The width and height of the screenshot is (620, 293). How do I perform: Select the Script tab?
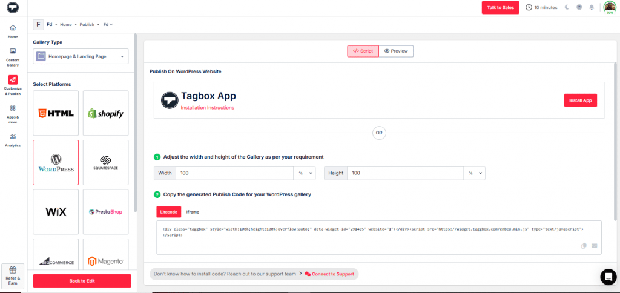[363, 51]
